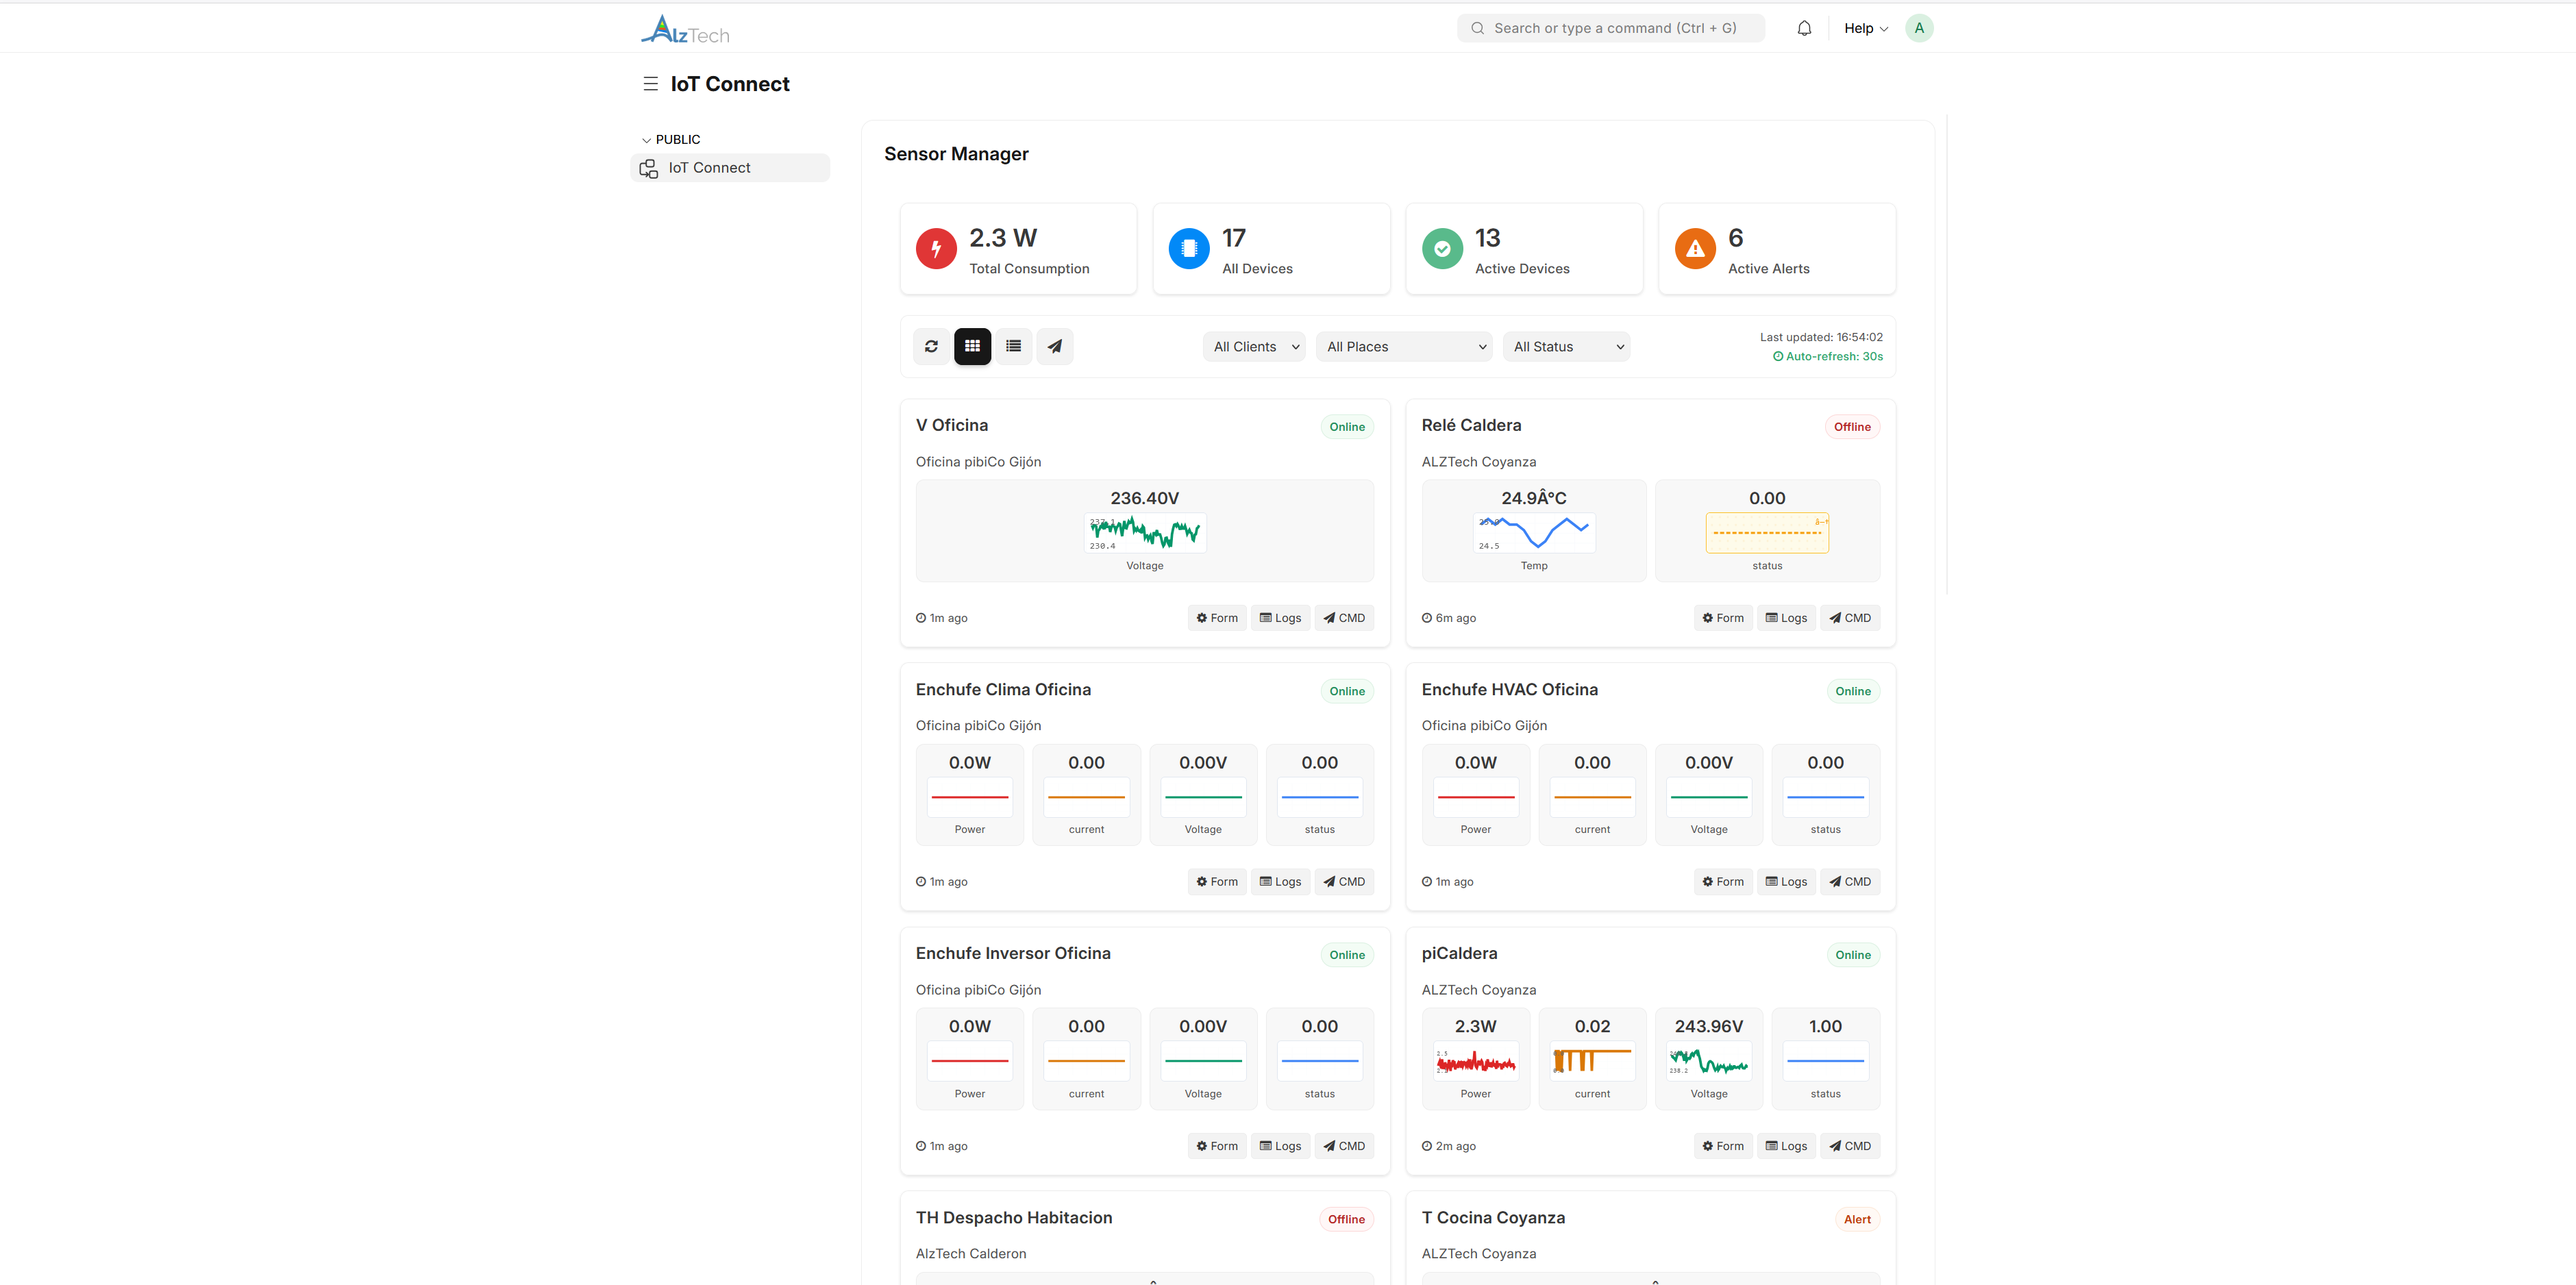Click the Form gear icon on piCaldera

coord(1707,1145)
